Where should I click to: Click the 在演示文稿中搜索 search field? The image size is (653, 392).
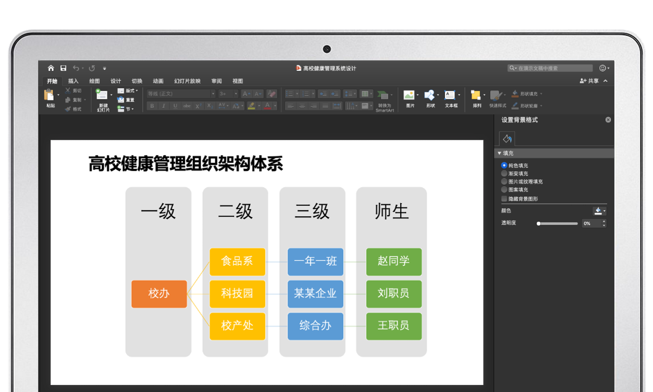click(x=550, y=68)
